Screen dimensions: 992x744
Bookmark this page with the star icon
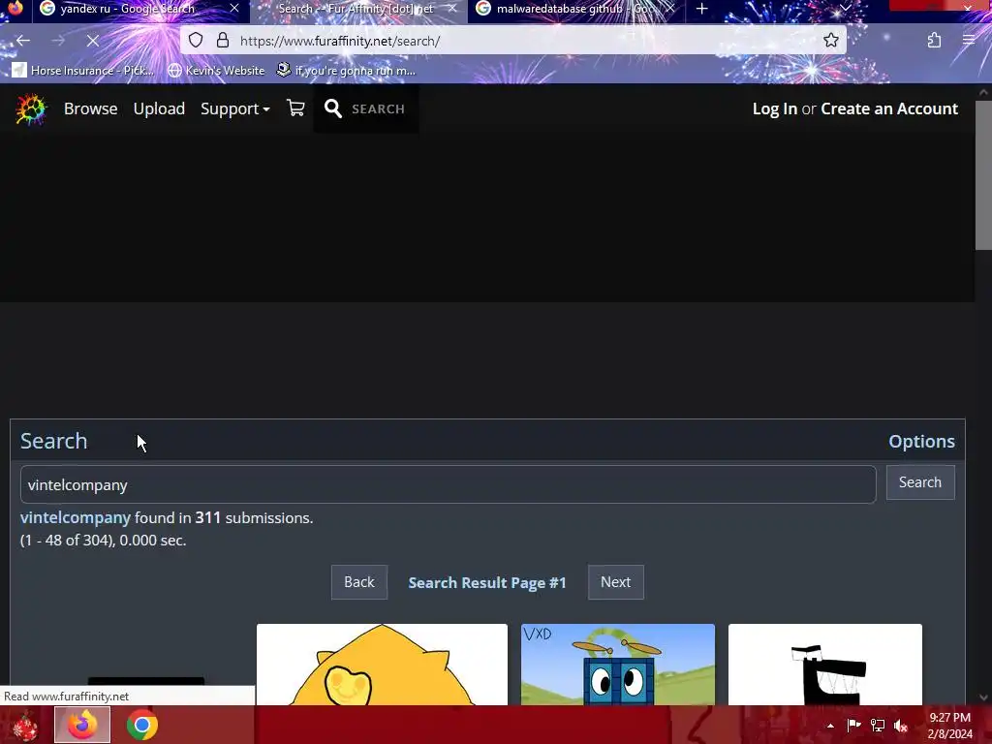click(830, 41)
